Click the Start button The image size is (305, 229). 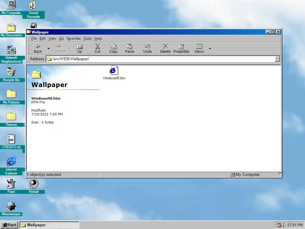(x=9, y=225)
